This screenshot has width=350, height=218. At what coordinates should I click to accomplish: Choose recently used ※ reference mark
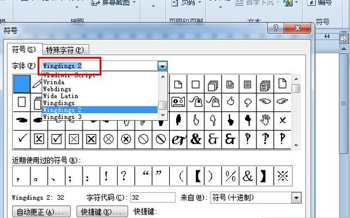pyautogui.click(x=283, y=176)
